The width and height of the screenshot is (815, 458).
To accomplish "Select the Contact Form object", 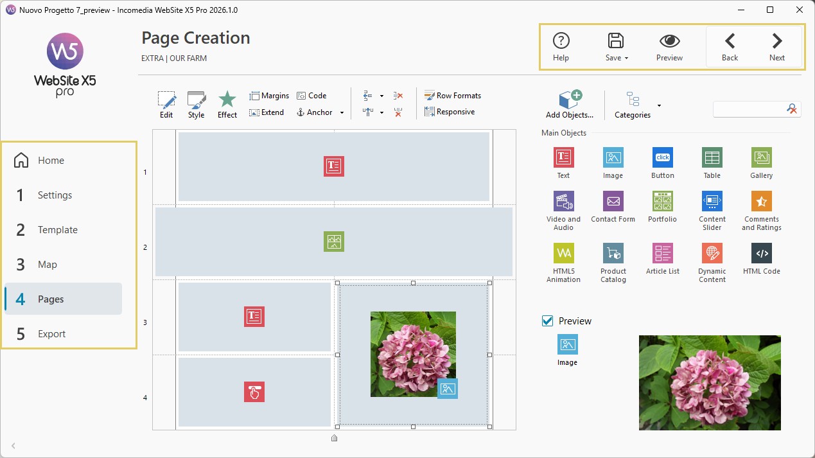I will point(613,207).
